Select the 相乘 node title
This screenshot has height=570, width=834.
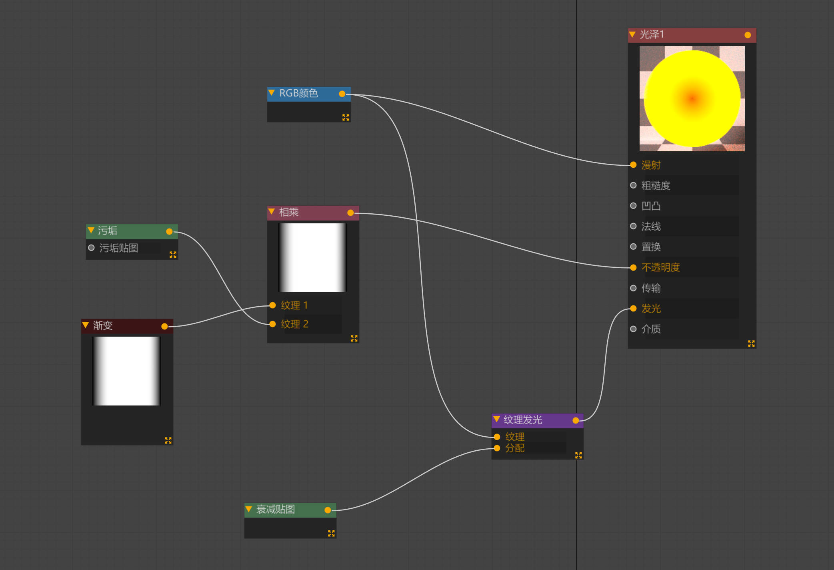click(289, 212)
